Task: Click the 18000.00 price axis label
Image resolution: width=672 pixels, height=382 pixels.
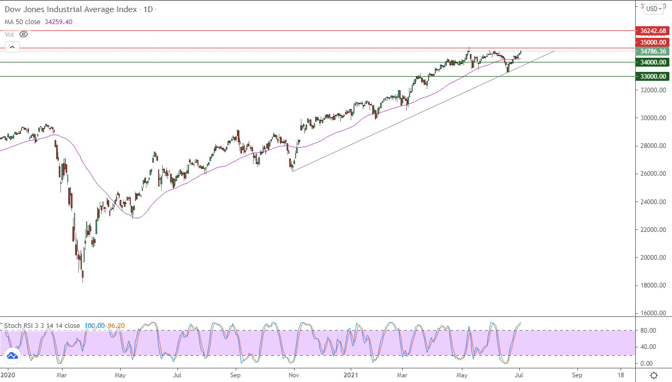Action: click(x=653, y=286)
